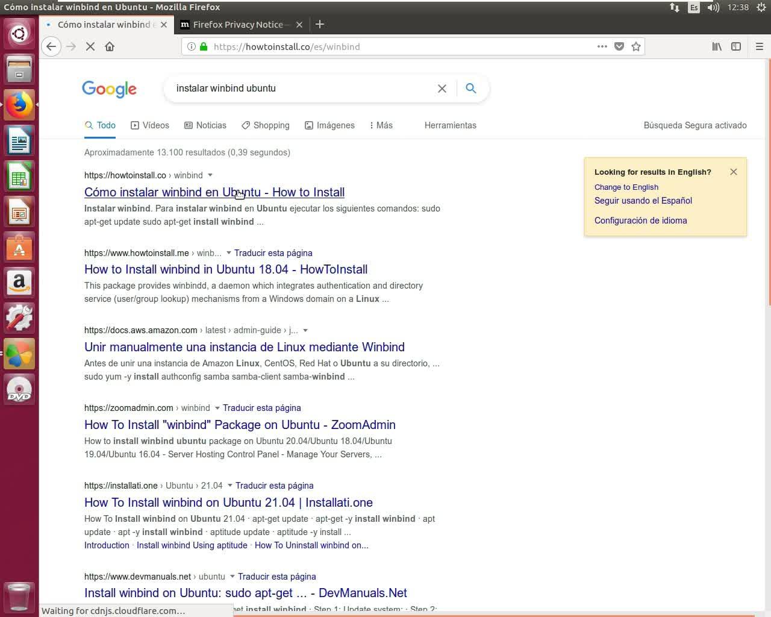Open ZoomAdmin winbind package result
Screen dimensions: 771x617
pyautogui.click(x=240, y=425)
